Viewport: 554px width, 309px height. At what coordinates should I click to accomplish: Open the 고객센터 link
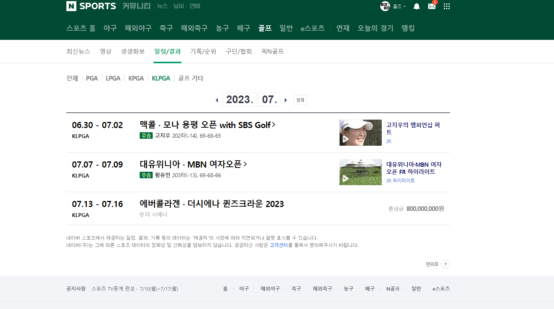pos(279,245)
